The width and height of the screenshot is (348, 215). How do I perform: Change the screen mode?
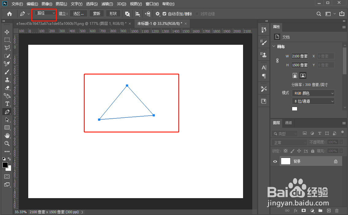[x=7, y=185]
